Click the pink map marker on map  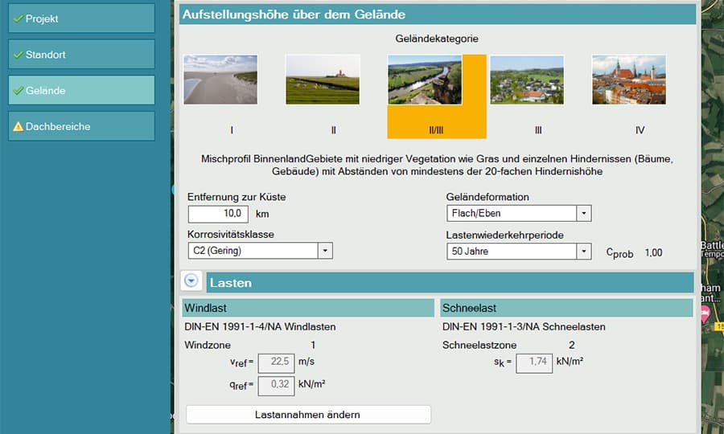point(705,314)
